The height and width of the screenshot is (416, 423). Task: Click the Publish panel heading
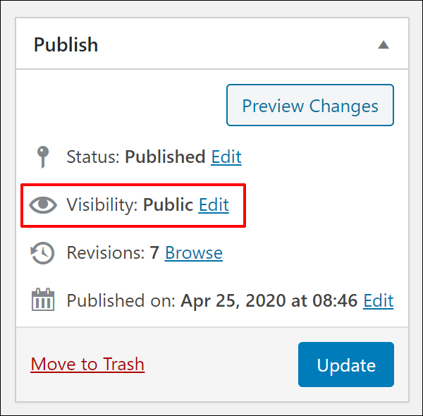click(x=66, y=45)
